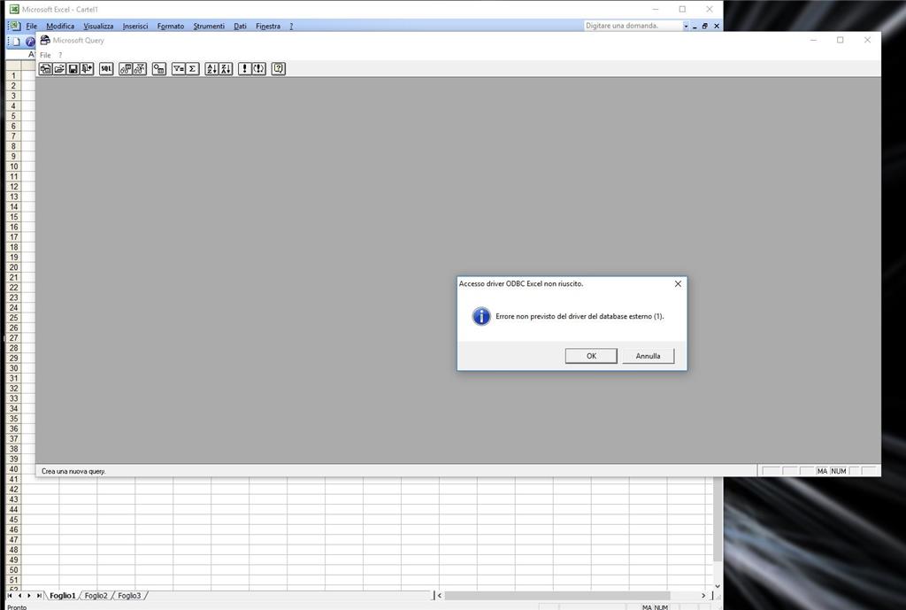Screen dimensions: 906x610
Task: Click the error message text in dialog
Action: tap(580, 316)
